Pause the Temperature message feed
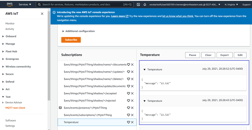The image size is (252, 130). [193, 55]
